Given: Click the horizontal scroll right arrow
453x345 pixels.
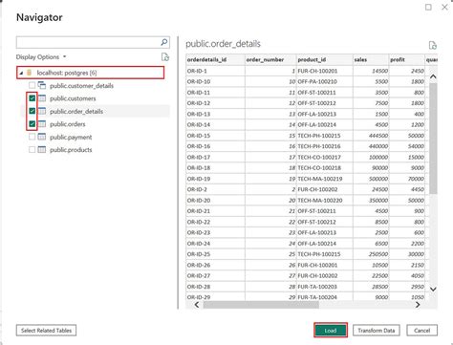Looking at the screenshot, I should click(x=418, y=305).
